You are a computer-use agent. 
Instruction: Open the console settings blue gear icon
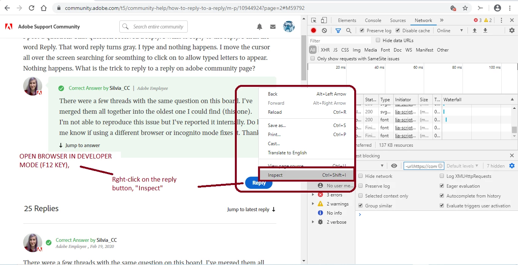pyautogui.click(x=512, y=166)
